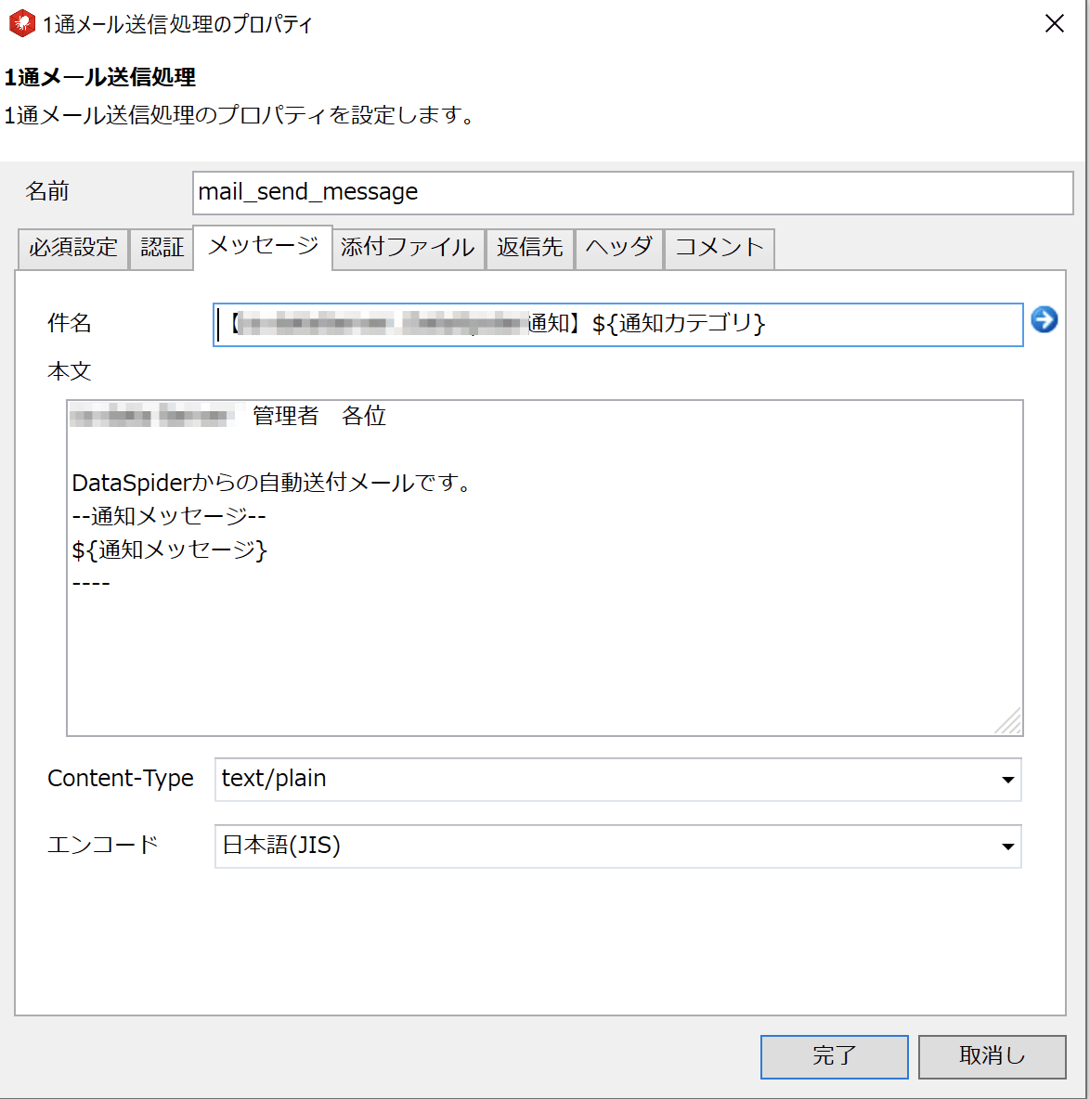
Task: Open the 添付ファイル tab
Action: pyautogui.click(x=408, y=248)
